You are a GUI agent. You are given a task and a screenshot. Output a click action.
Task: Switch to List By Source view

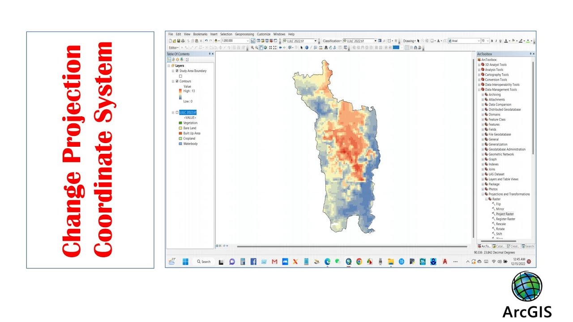173,59
